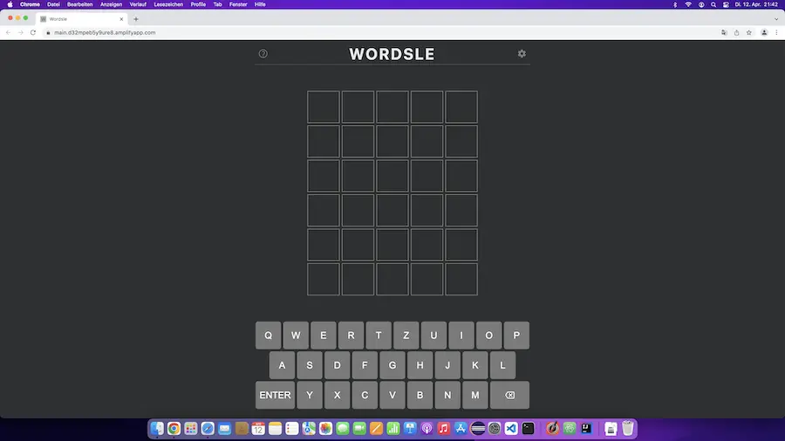Open Spotlight search in menu bar
The width and height of the screenshot is (785, 441).
pyautogui.click(x=713, y=4)
